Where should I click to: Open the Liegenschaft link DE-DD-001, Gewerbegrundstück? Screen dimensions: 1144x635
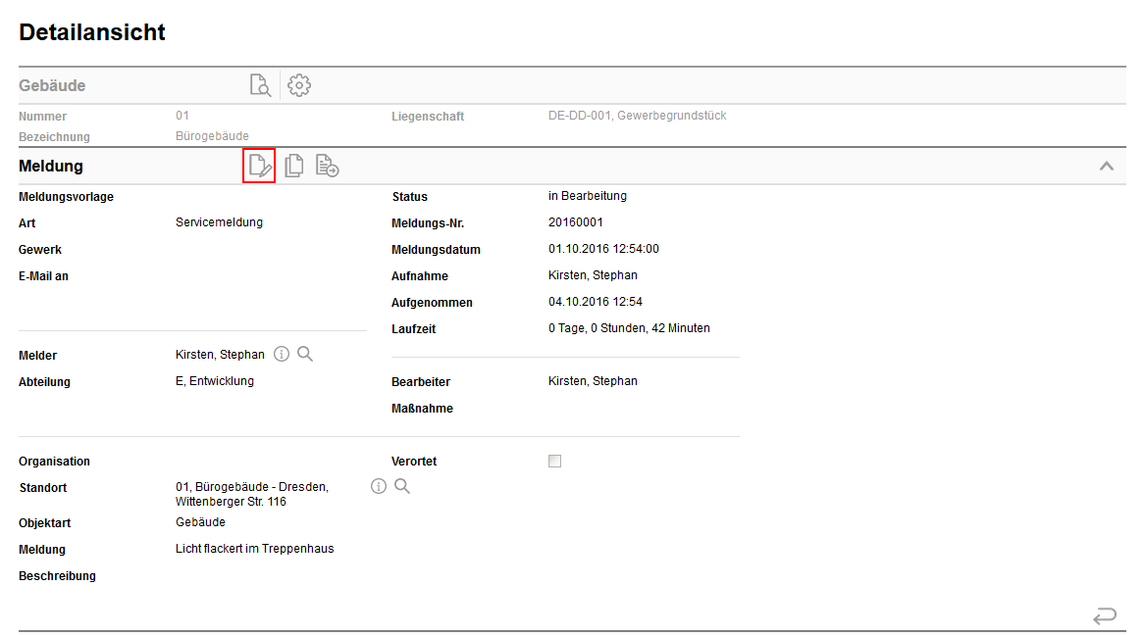(638, 116)
